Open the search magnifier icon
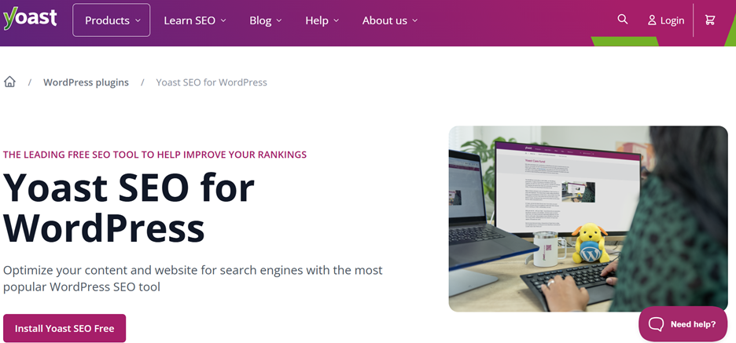This screenshot has height=343, width=736. [623, 20]
